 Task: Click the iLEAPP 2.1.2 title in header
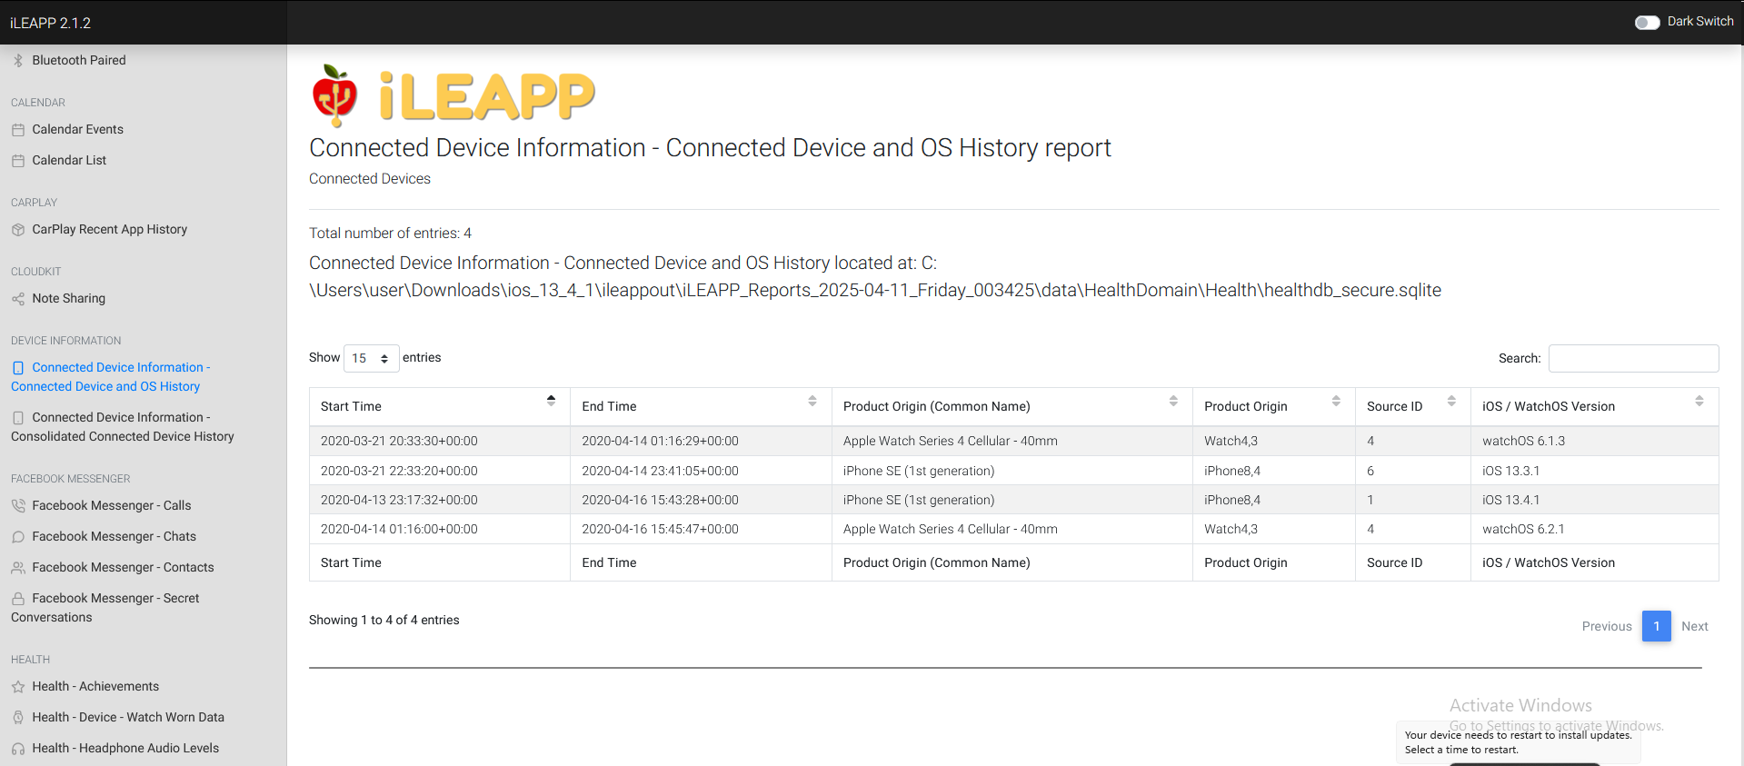coord(51,23)
